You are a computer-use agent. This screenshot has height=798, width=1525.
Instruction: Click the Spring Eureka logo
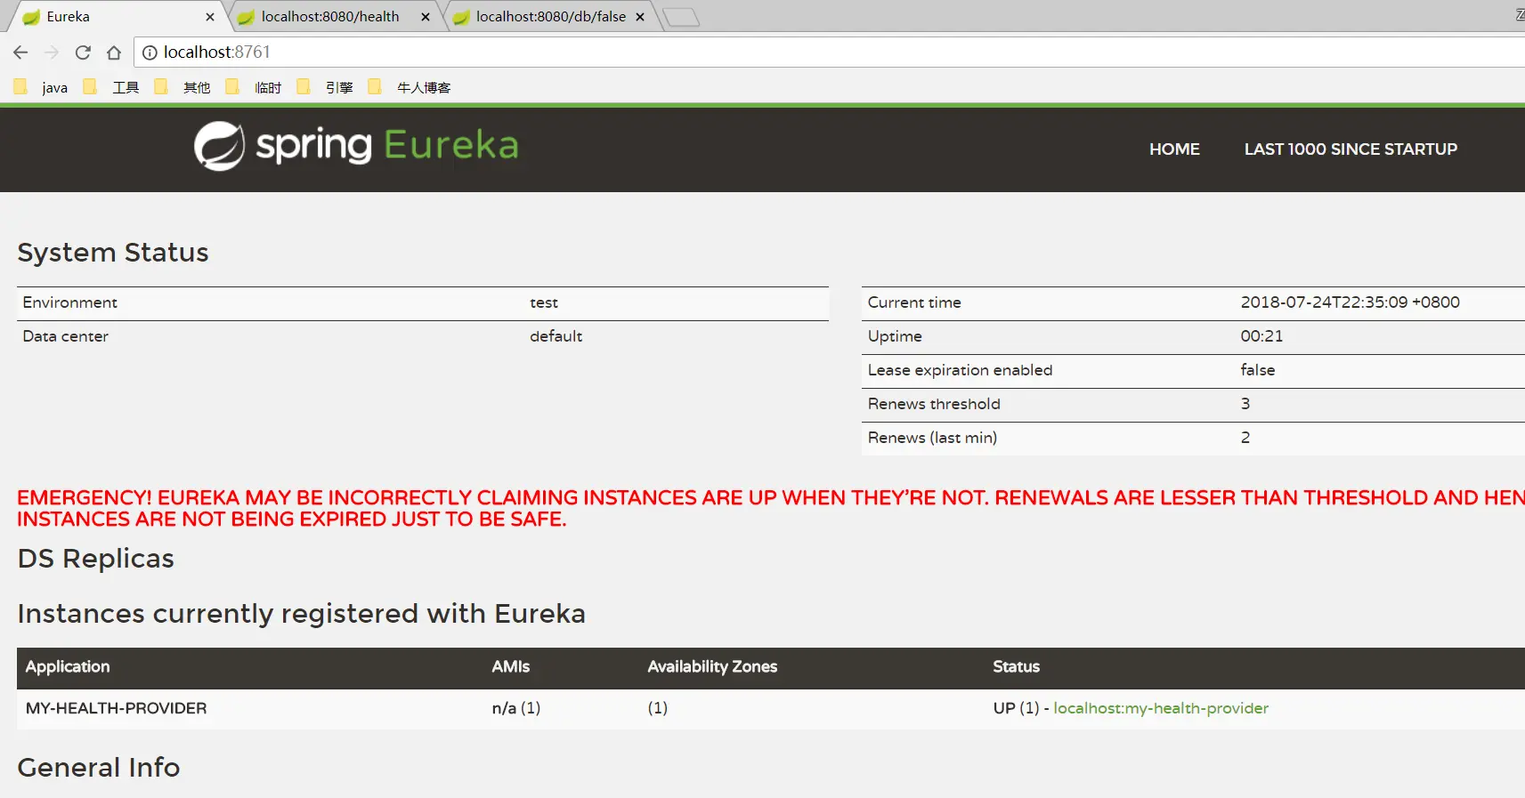coord(356,146)
